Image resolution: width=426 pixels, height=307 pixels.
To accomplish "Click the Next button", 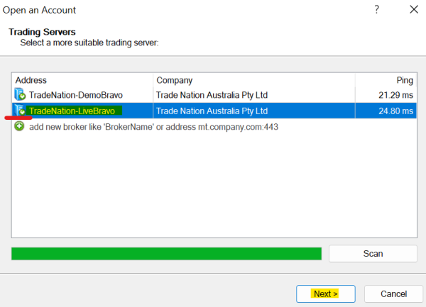I will 325,294.
